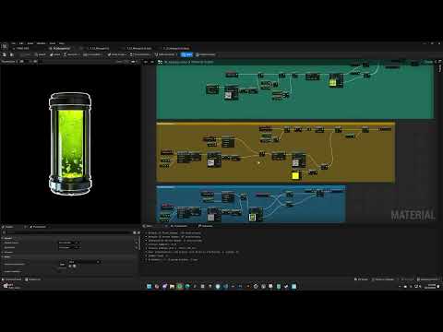Screen dimensions: 443x332
Task: Open the Revision Control status menu
Action: click(x=428, y=279)
